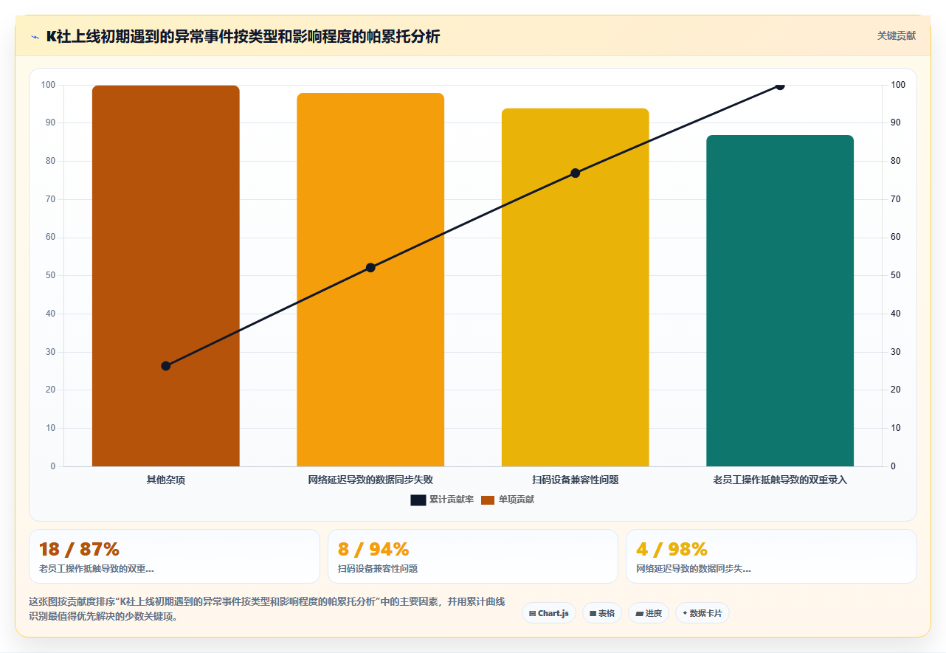Screen dimensions: 946x653
Task: Click the 老员工操作抵触导致的双重录入 teal bar
Action: point(780,300)
